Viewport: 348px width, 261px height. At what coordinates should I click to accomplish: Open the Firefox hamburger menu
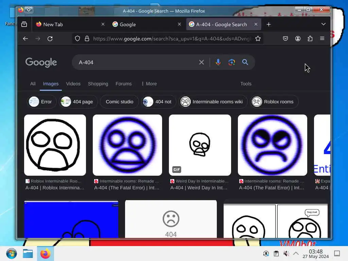(322, 39)
